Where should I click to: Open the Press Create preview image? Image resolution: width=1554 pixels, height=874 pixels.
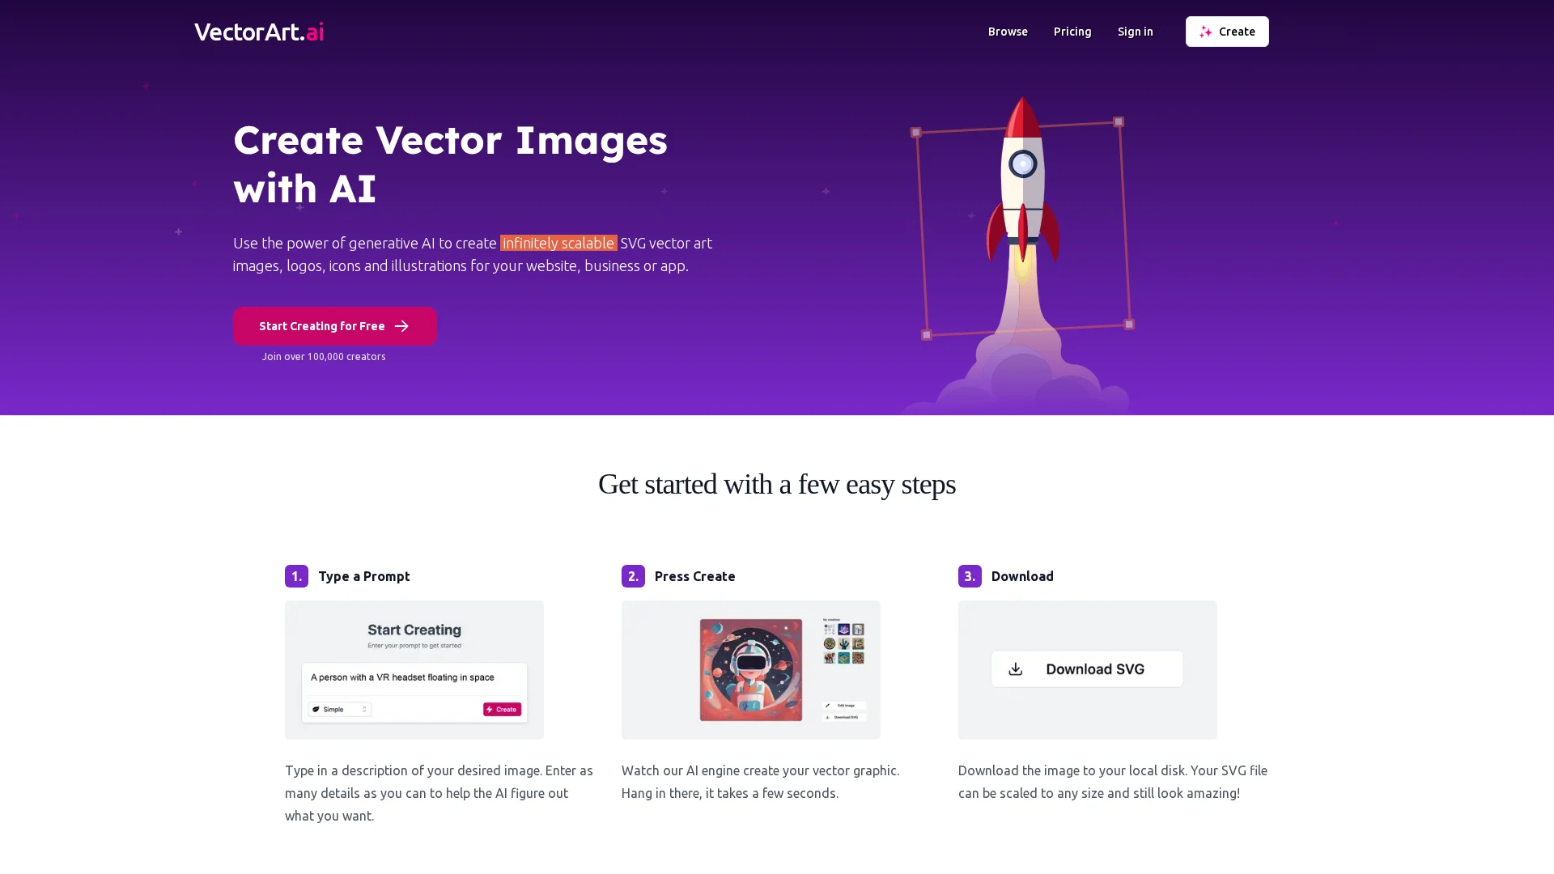pos(751,670)
